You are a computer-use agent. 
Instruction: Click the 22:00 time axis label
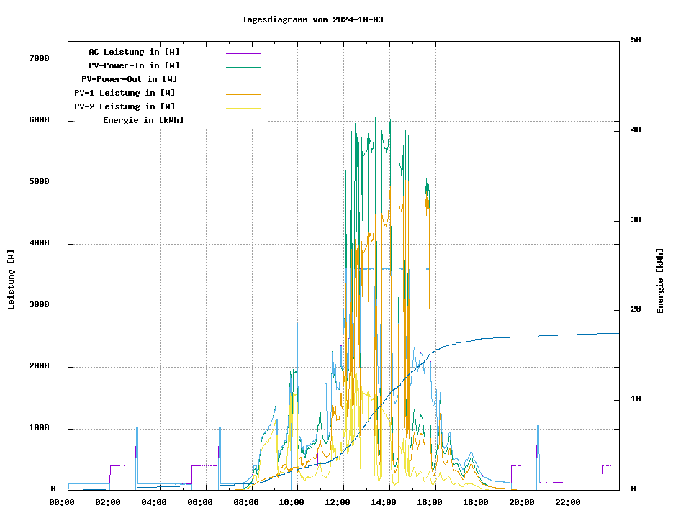tap(568, 502)
